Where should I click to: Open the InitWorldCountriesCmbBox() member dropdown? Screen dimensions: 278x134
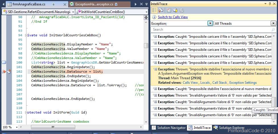pos(147,12)
